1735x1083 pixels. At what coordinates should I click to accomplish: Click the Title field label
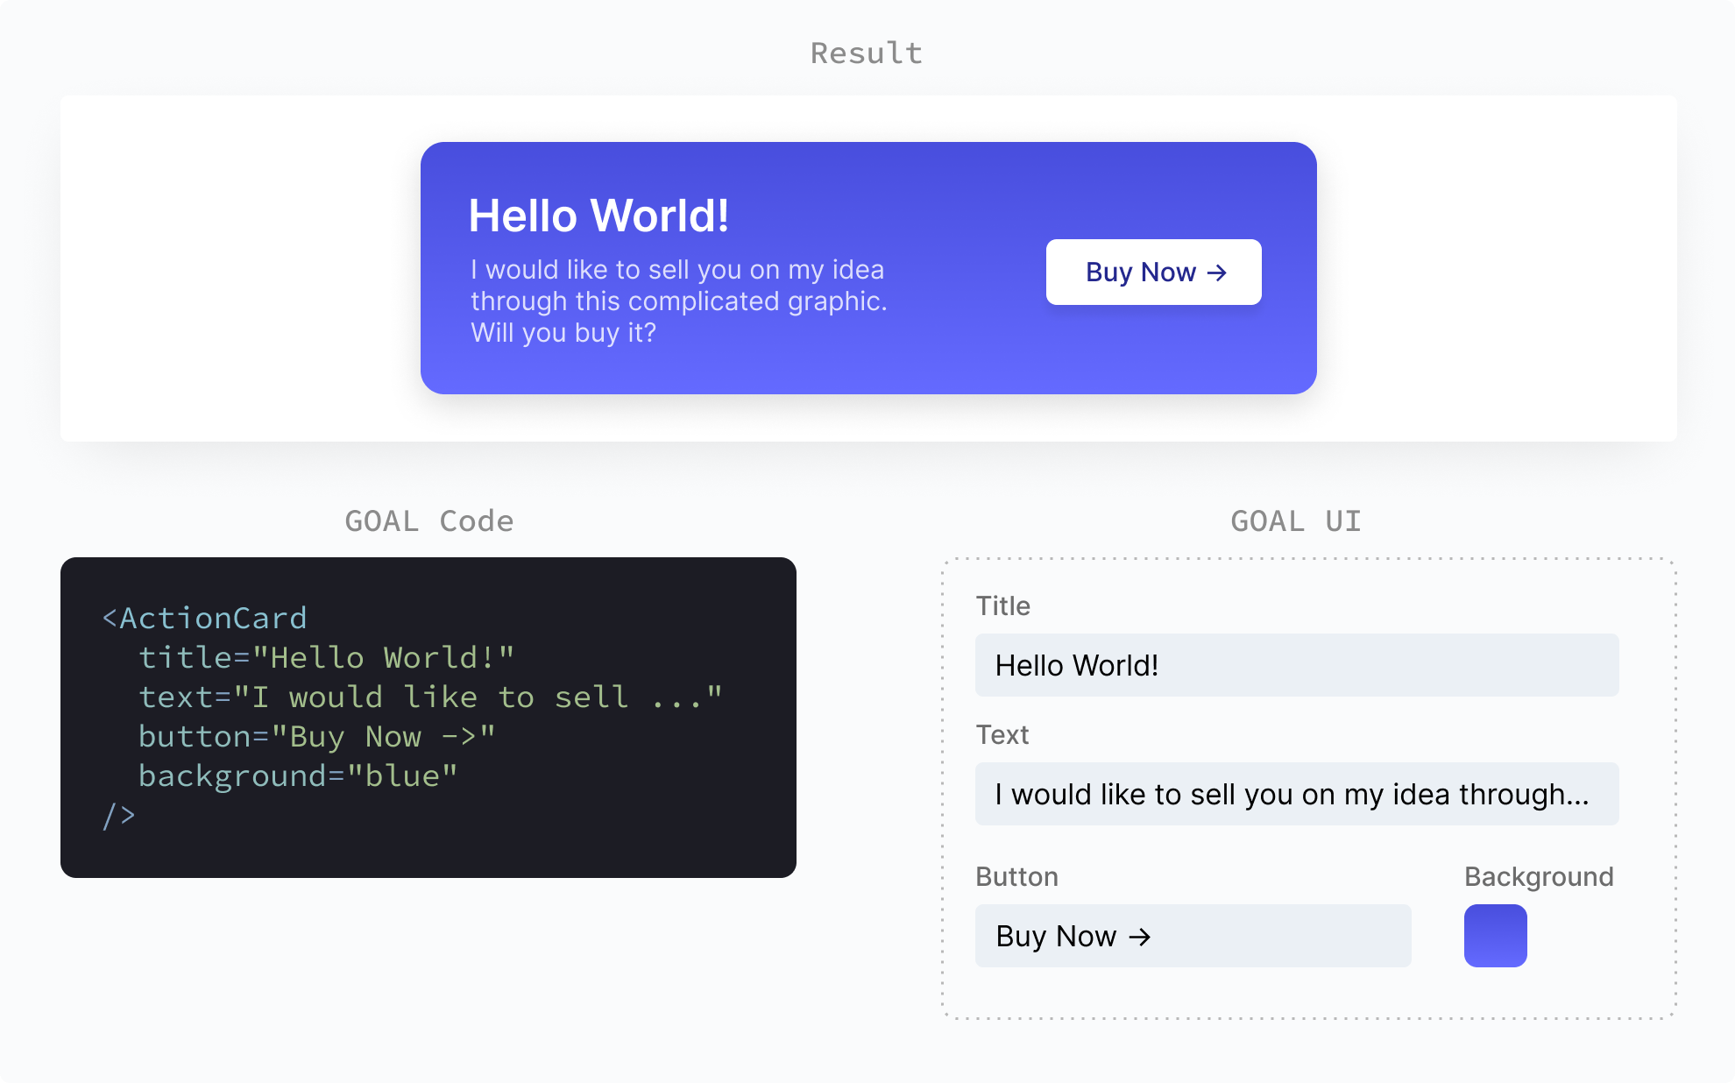[x=1002, y=605]
